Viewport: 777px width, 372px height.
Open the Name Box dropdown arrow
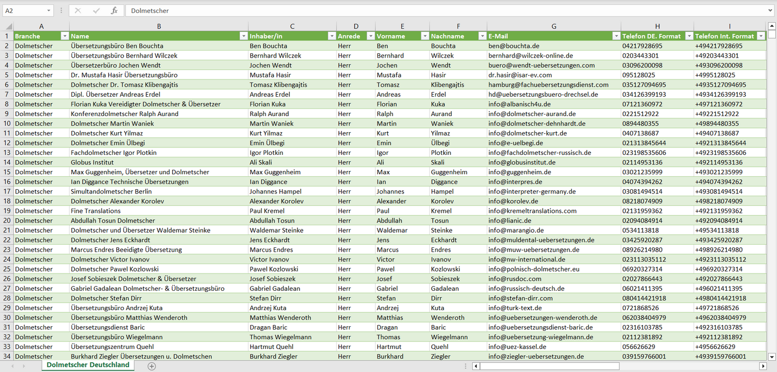48,11
